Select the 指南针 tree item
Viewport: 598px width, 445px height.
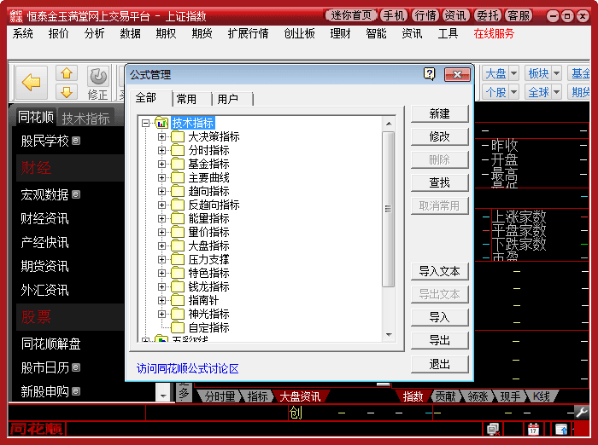[203, 300]
